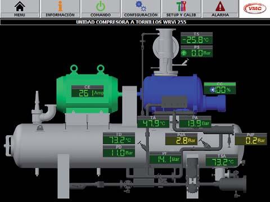Click the yellow PdF pressure readout
Screen dimensions: 270x202
pos(251,139)
